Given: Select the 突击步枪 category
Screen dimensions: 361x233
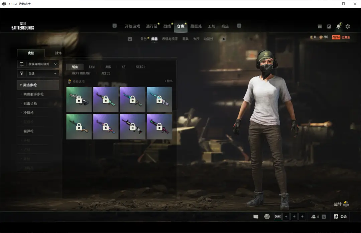Looking at the screenshot, I should [38, 85].
